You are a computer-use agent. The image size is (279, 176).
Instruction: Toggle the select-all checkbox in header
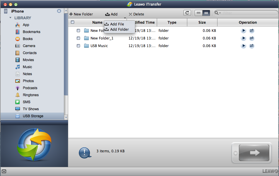[x=72, y=22]
